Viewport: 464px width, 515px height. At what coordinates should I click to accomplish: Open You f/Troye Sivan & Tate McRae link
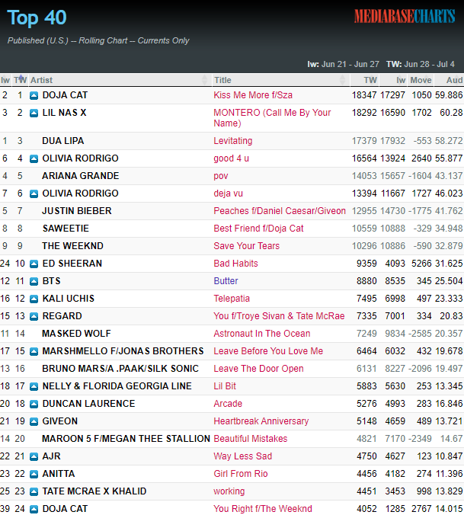[x=279, y=316]
